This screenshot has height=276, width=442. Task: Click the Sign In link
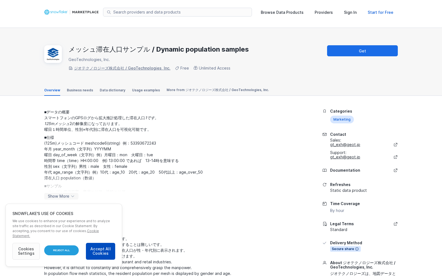(x=350, y=12)
